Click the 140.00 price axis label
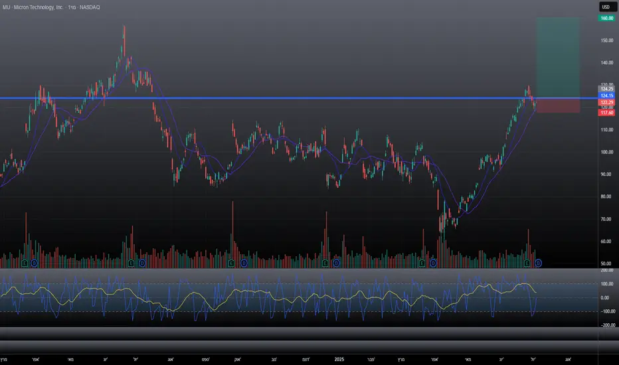This screenshot has width=619, height=365. [x=607, y=62]
